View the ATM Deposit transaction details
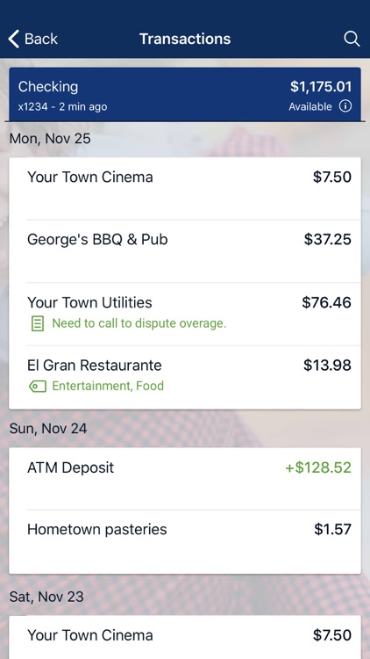 [x=185, y=479]
